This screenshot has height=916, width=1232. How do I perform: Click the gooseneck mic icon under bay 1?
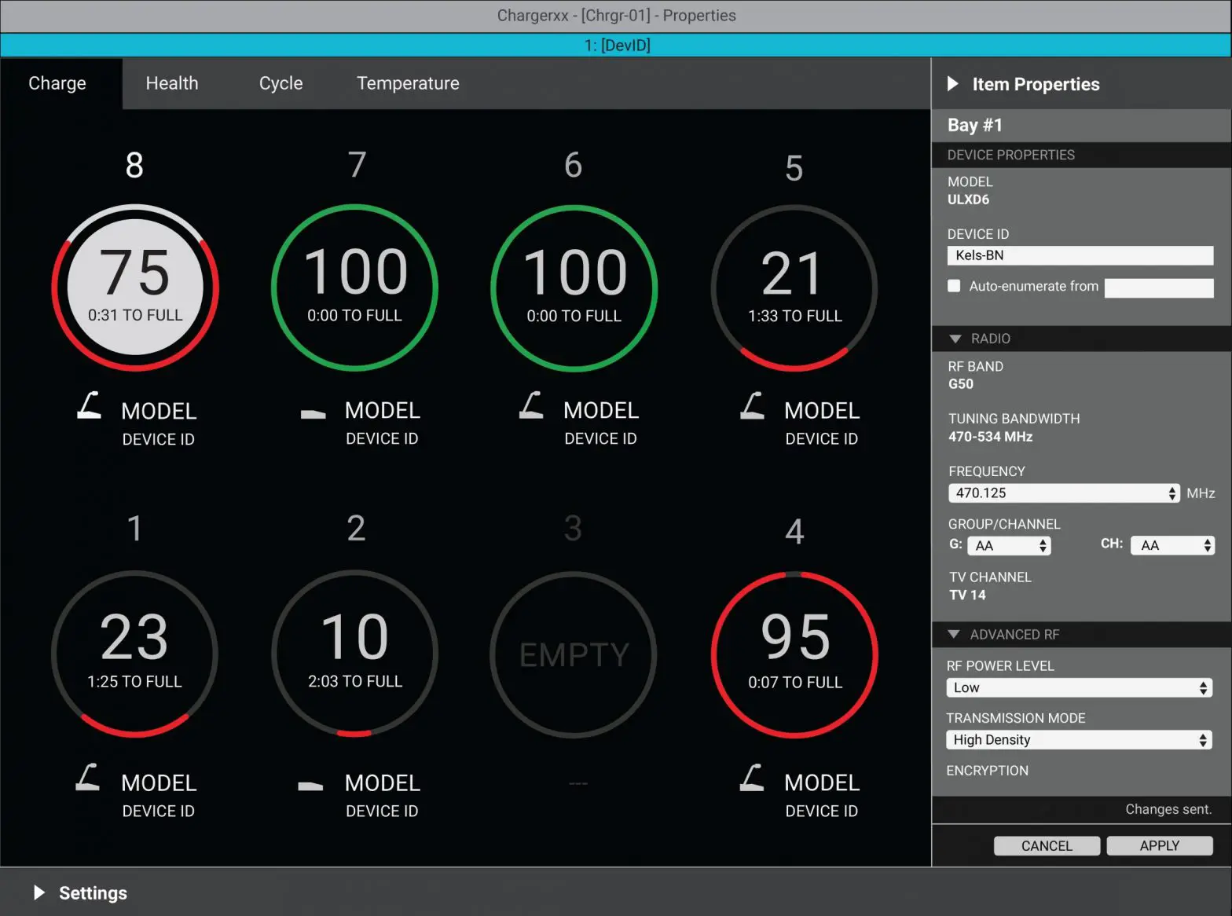88,777
